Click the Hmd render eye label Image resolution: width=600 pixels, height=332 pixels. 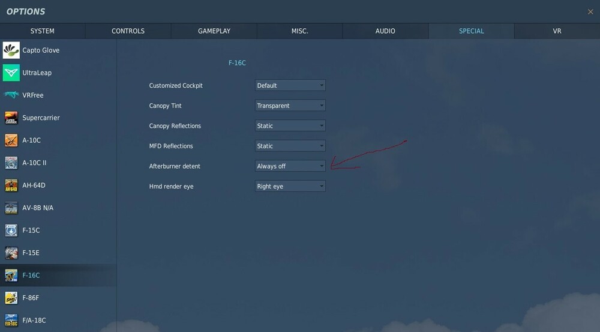pos(172,187)
